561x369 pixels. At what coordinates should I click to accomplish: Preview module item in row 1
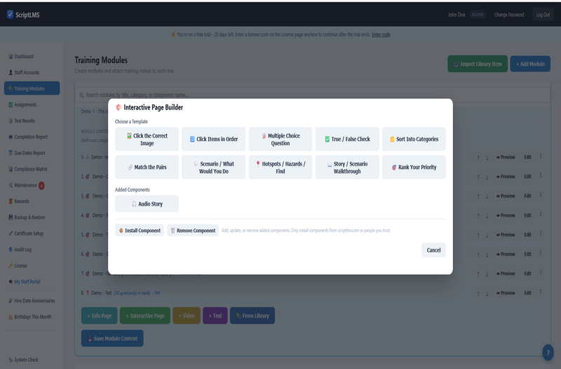(506, 157)
